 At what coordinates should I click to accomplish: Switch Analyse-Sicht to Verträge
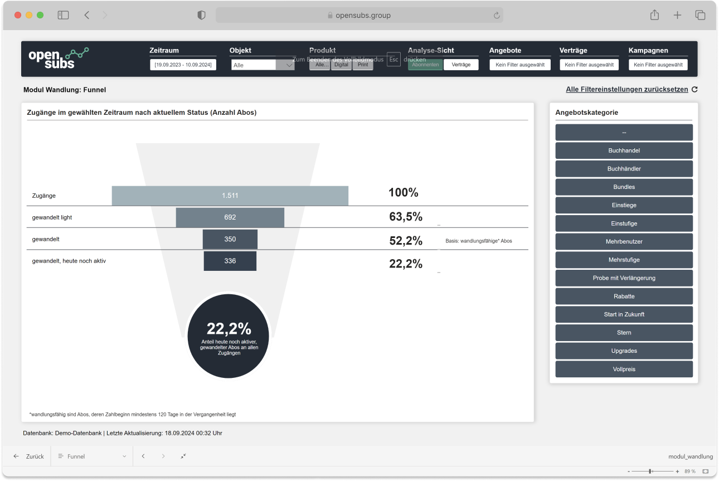pos(461,65)
